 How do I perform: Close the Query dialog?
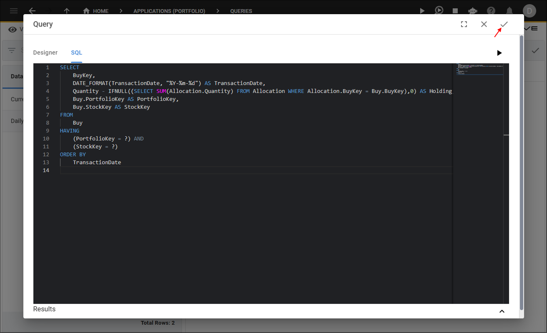pyautogui.click(x=484, y=24)
